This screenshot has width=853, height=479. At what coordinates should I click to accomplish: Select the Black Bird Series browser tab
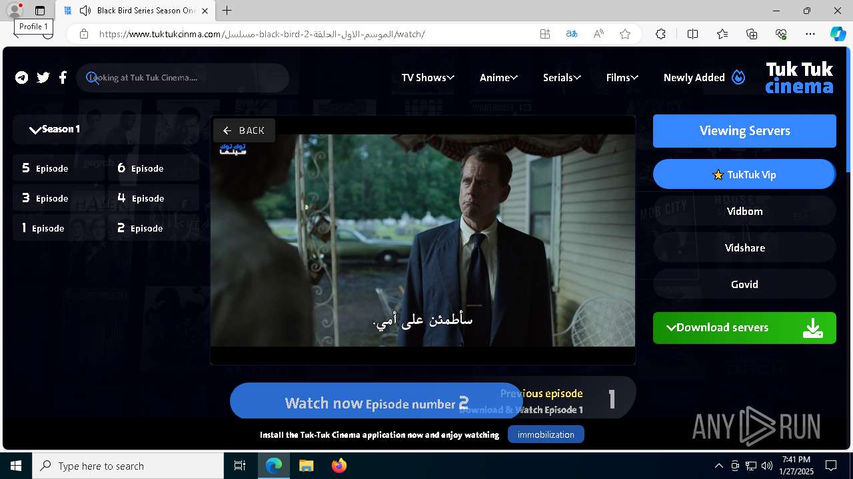tap(135, 11)
